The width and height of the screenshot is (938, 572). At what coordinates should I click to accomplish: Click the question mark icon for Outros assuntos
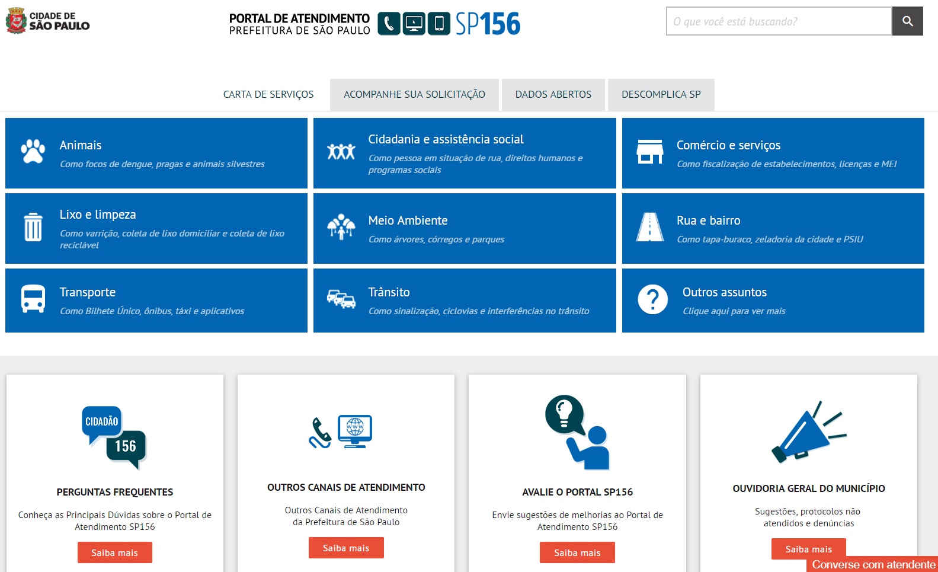(x=653, y=299)
